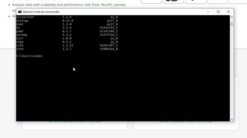
Task: Click version 1.2.11 of zlib
Action: click(x=68, y=45)
